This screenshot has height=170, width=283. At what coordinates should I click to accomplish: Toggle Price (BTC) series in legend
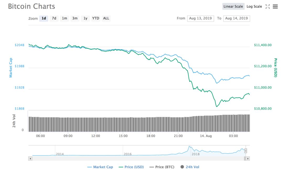(162, 167)
